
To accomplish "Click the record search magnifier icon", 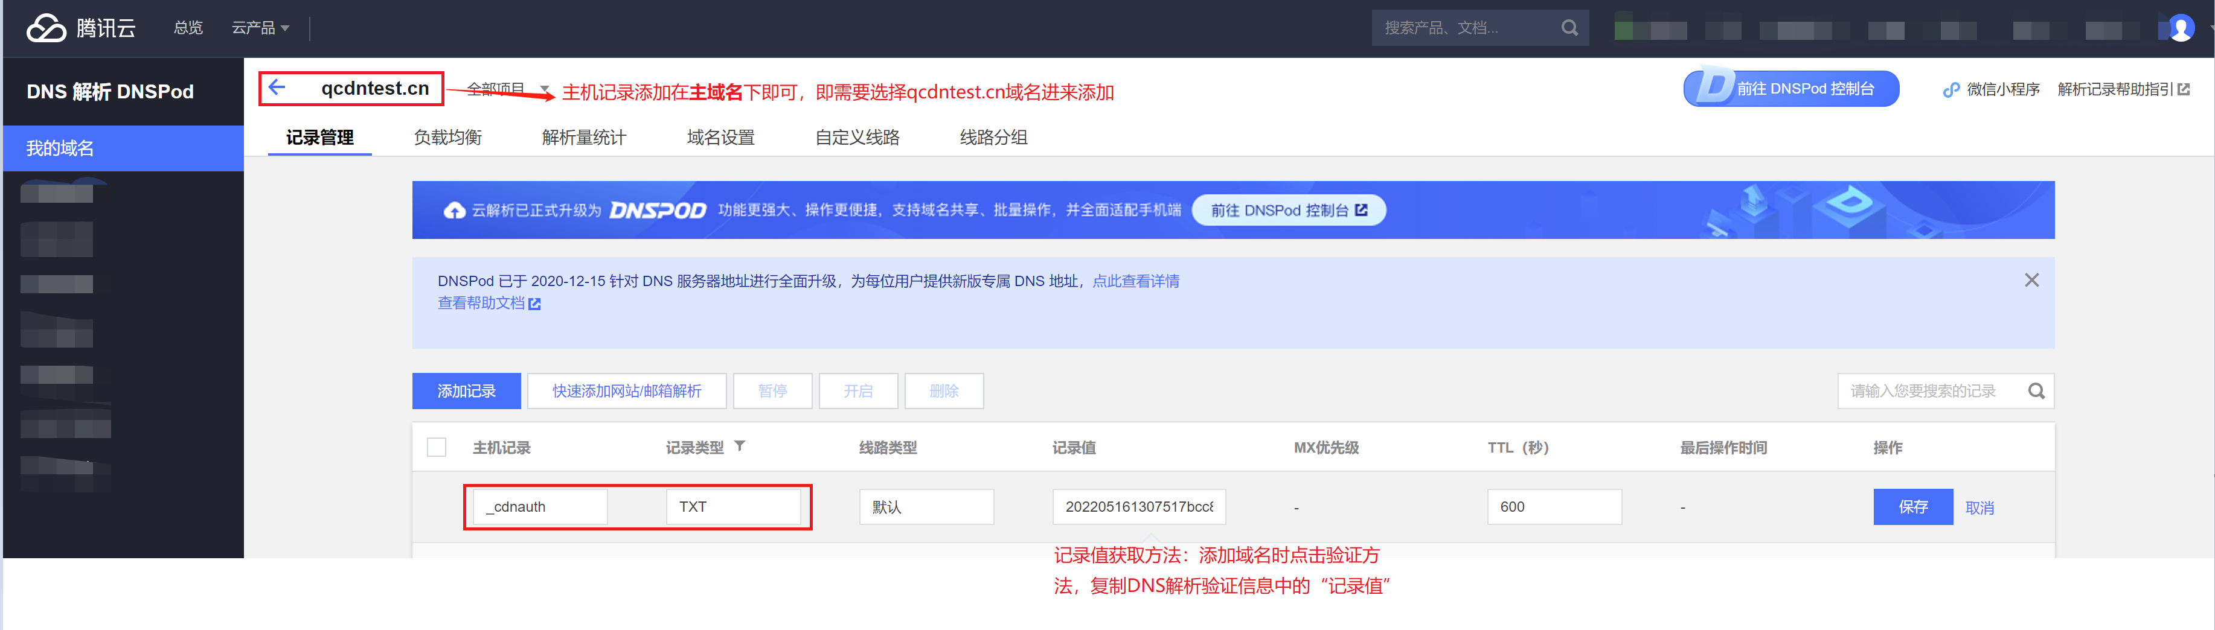I will click(2035, 391).
